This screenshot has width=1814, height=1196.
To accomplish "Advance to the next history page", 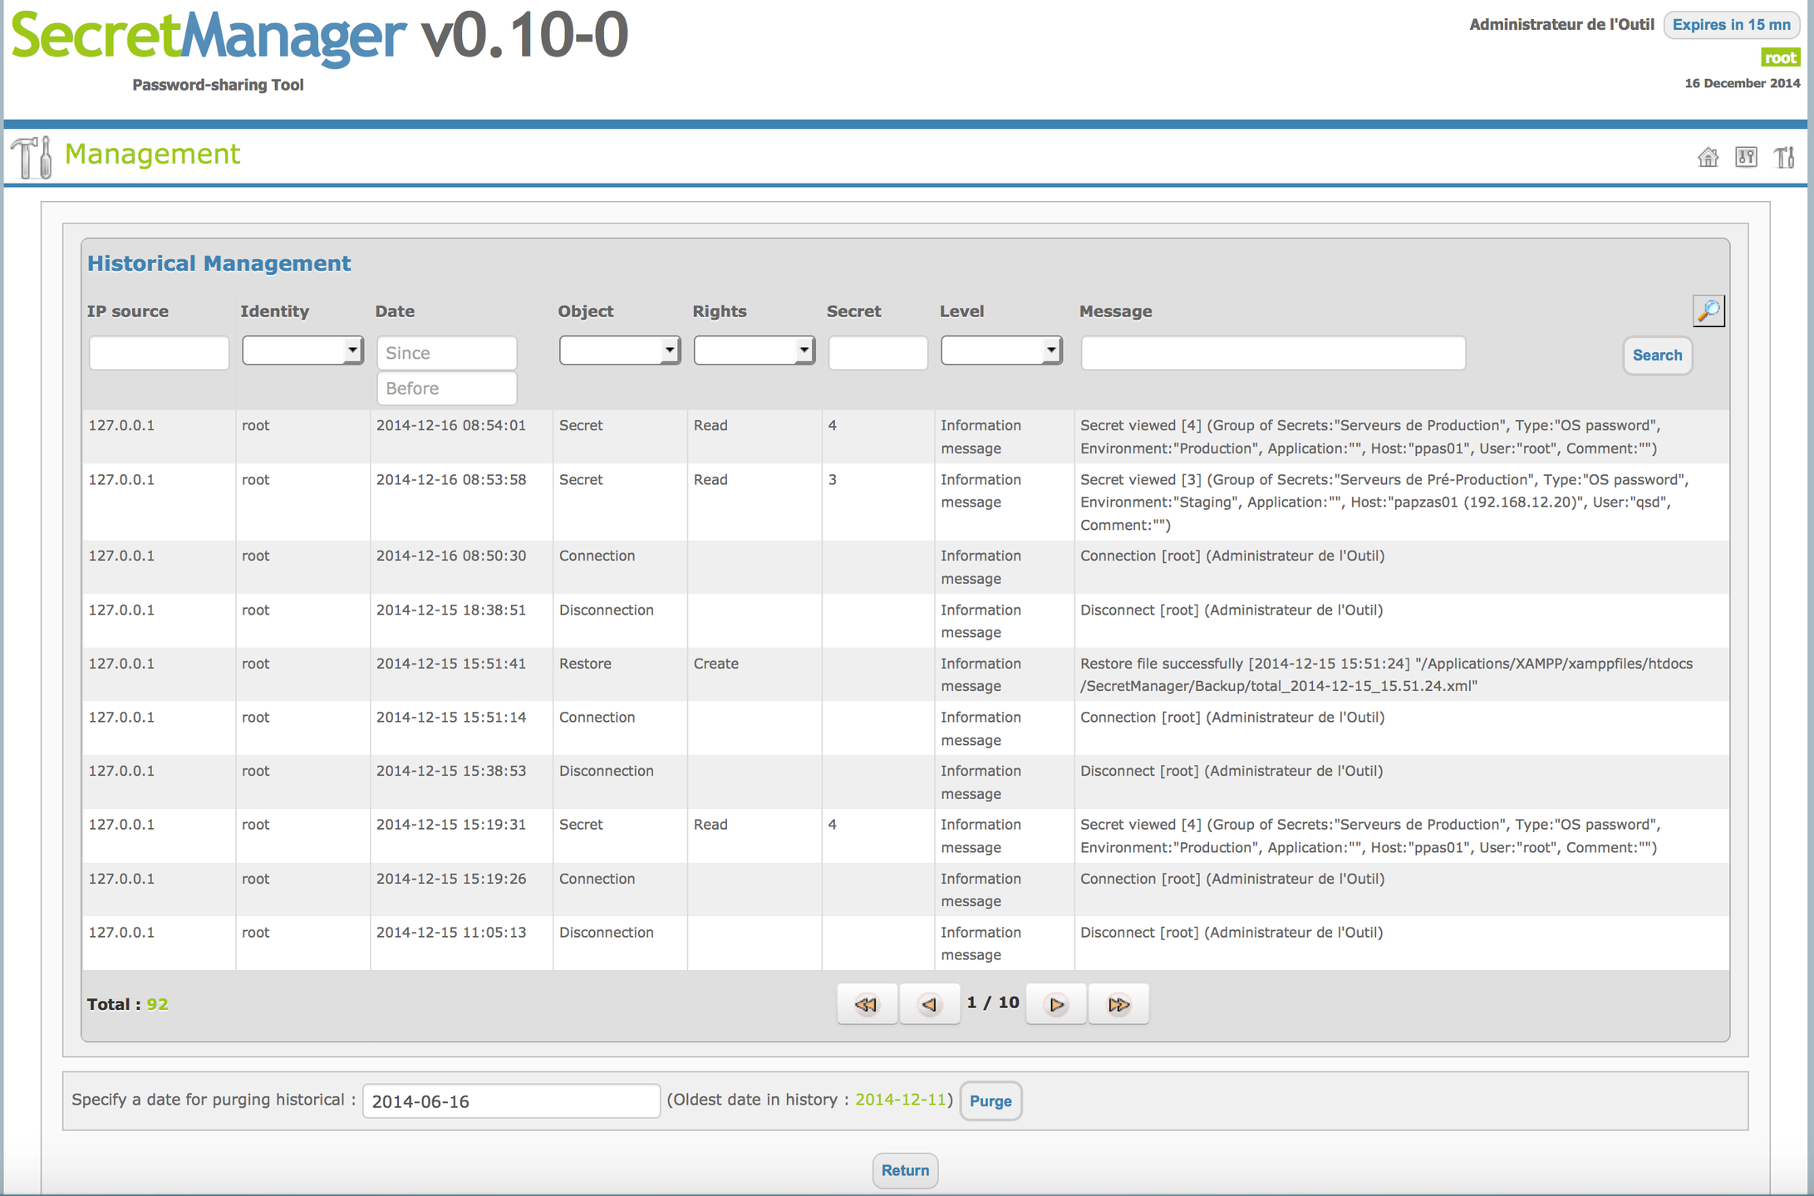I will pyautogui.click(x=1055, y=1004).
